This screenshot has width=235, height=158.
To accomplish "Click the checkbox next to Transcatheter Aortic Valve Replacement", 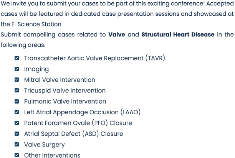I will coord(17,58).
